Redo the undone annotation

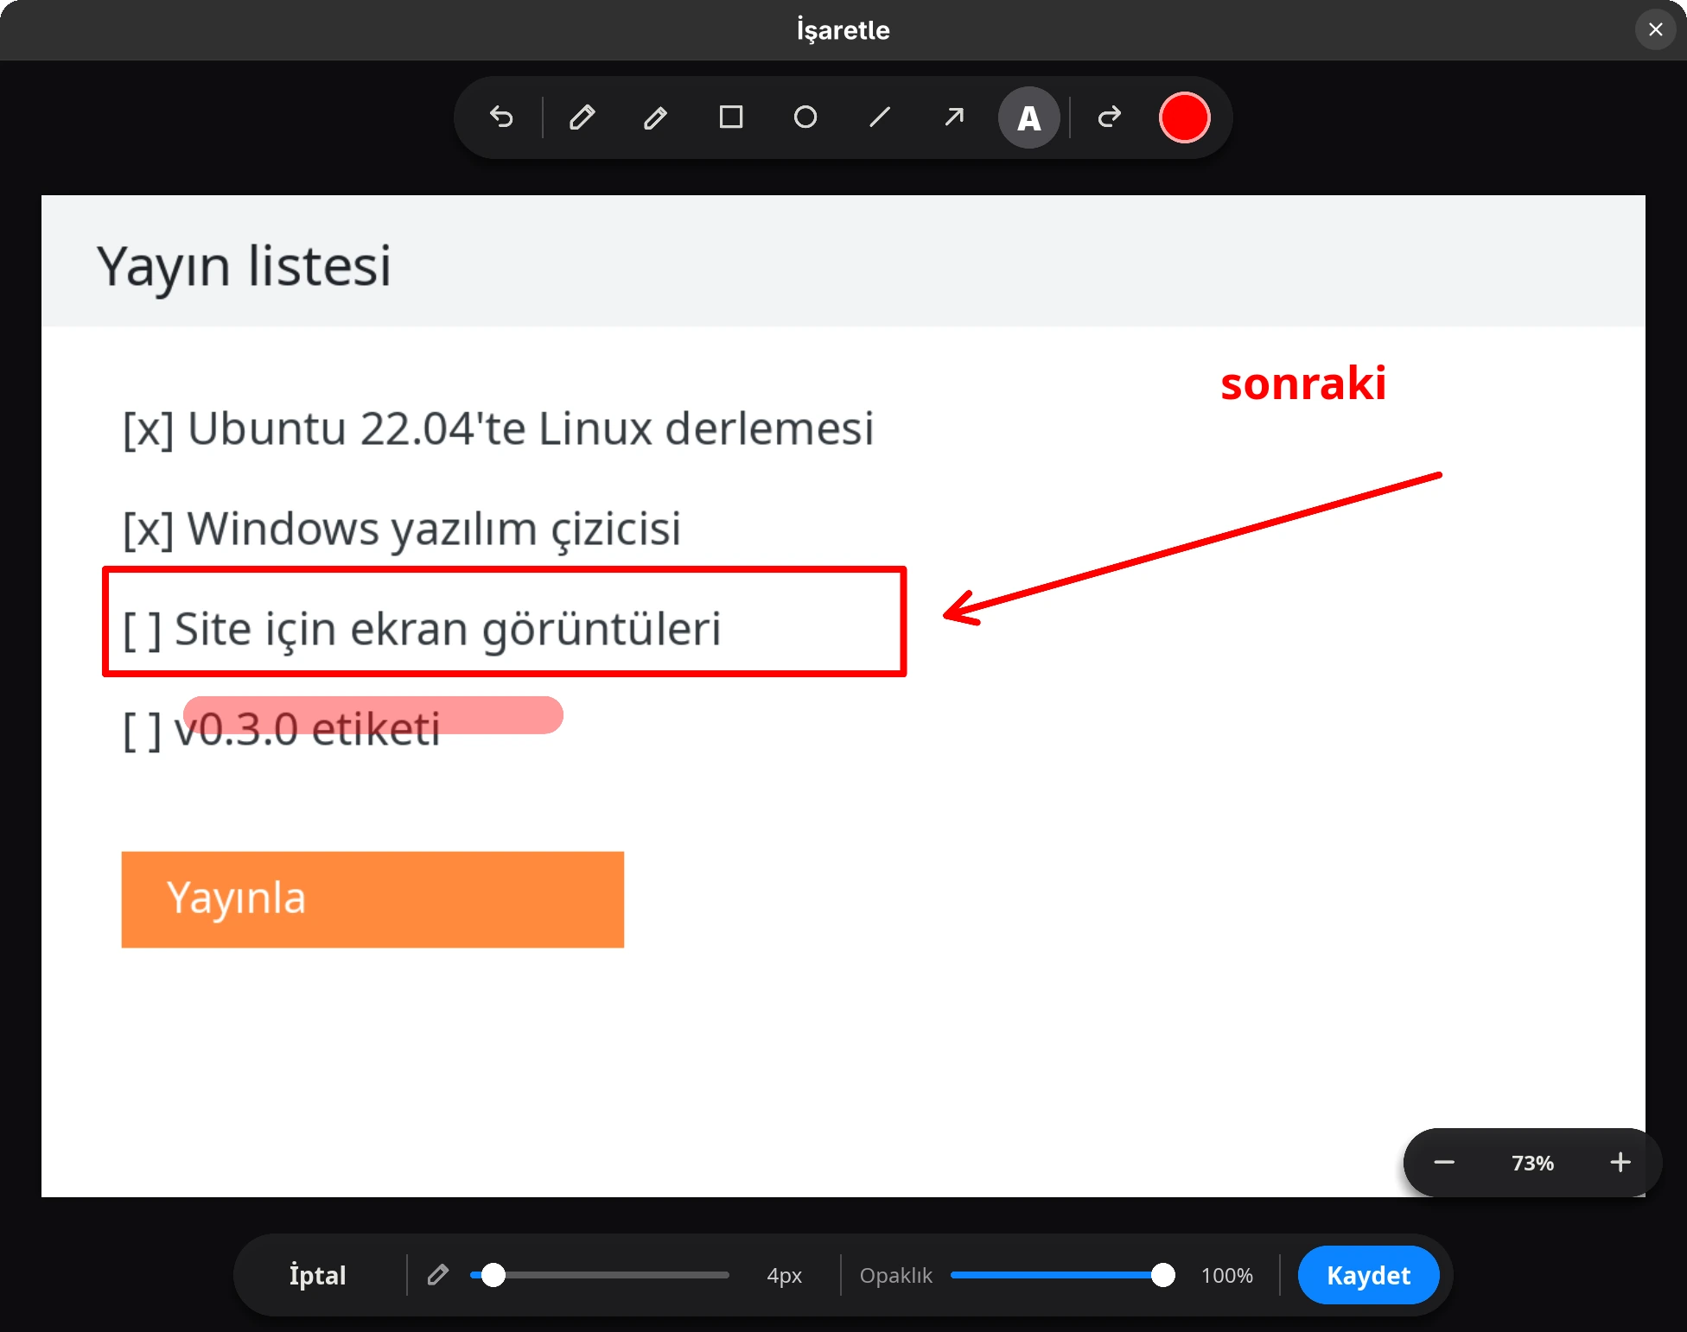[1110, 117]
